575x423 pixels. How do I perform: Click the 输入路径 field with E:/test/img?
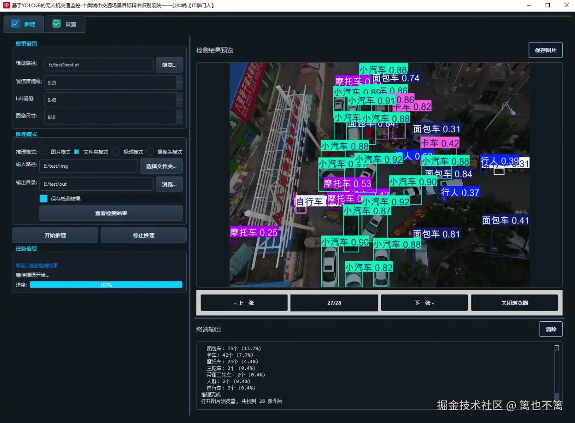click(x=89, y=166)
